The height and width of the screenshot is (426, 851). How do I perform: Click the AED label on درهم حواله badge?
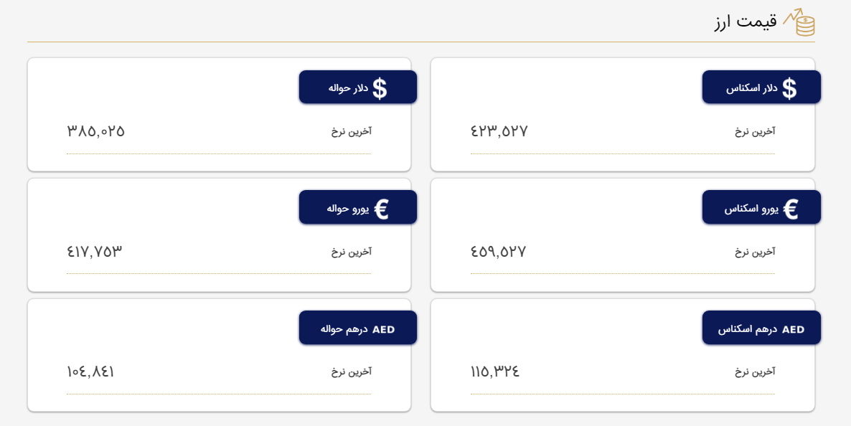[385, 327]
